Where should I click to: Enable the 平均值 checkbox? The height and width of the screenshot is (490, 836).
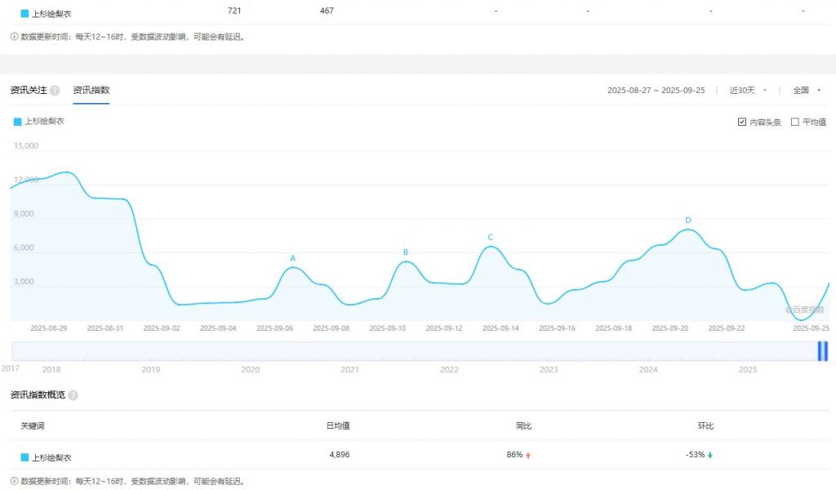pos(794,122)
